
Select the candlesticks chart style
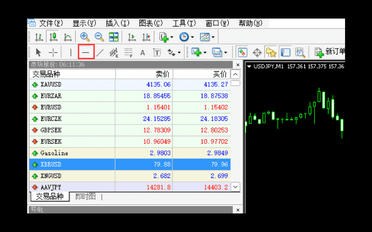click(x=53, y=37)
